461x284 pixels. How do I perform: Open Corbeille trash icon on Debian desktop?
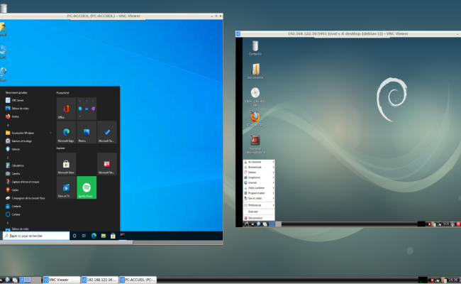pos(255,48)
